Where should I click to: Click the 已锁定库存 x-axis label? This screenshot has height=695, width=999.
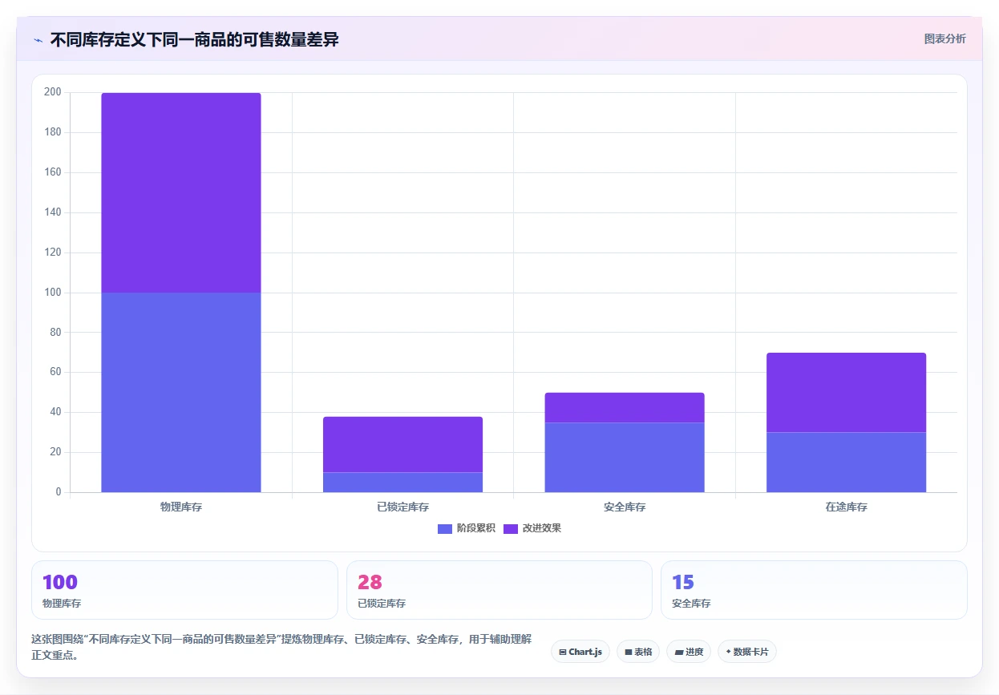click(402, 507)
